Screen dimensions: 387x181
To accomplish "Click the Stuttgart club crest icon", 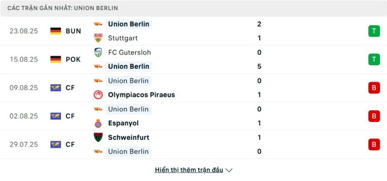I will 98,38.
